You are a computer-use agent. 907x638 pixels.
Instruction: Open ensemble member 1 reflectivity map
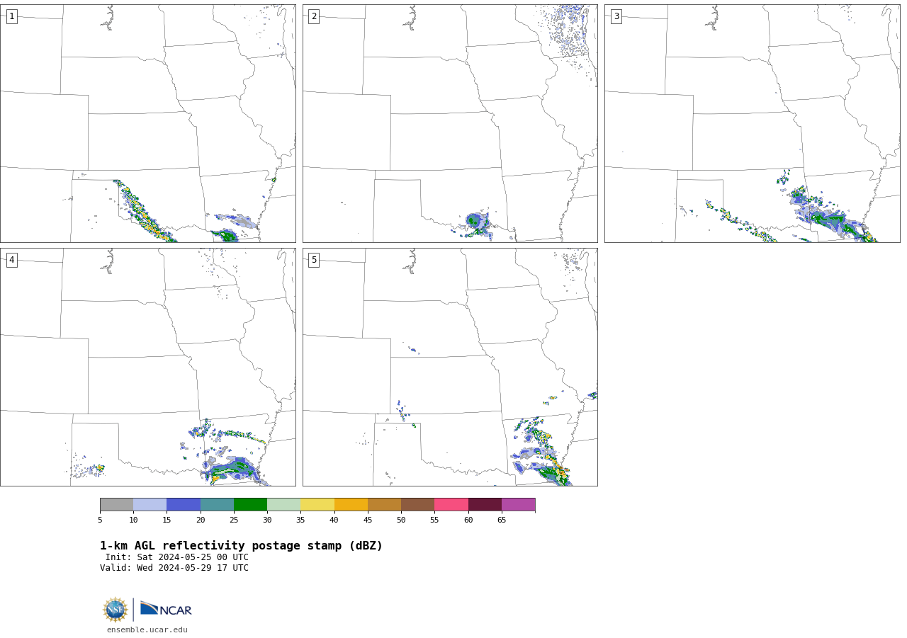coord(148,124)
